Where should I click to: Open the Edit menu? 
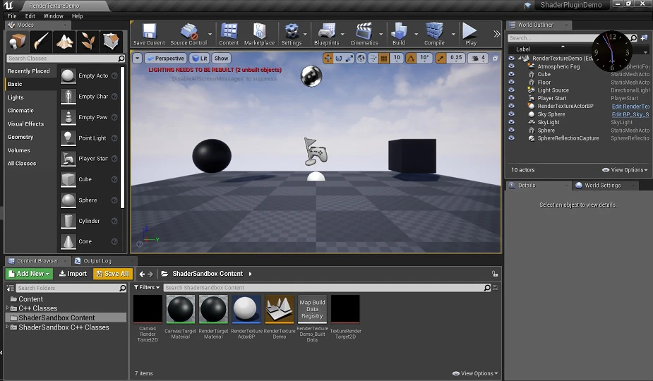pos(30,16)
